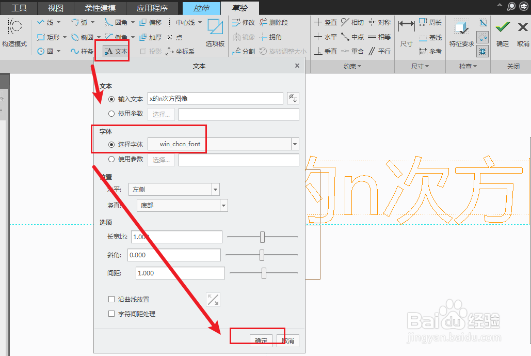Screen dimensions: 531x356
Task: Open the 视图 ribbon tab
Action: point(55,8)
